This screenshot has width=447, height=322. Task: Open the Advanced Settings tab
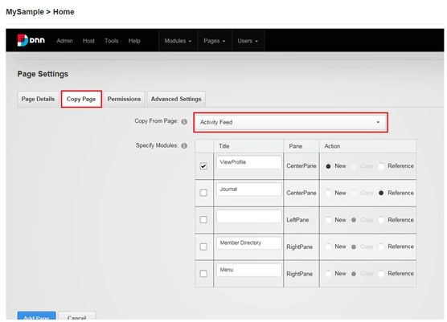[x=176, y=99]
